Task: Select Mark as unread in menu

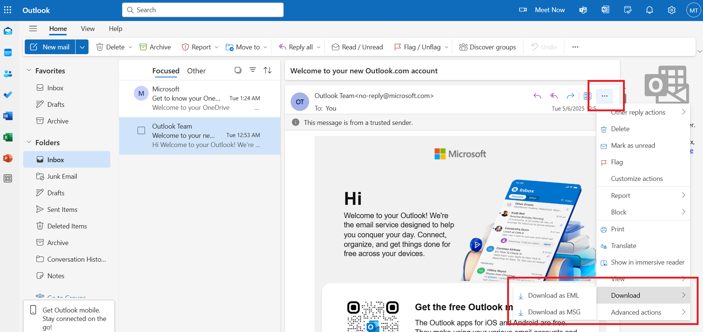Action: pos(643,146)
